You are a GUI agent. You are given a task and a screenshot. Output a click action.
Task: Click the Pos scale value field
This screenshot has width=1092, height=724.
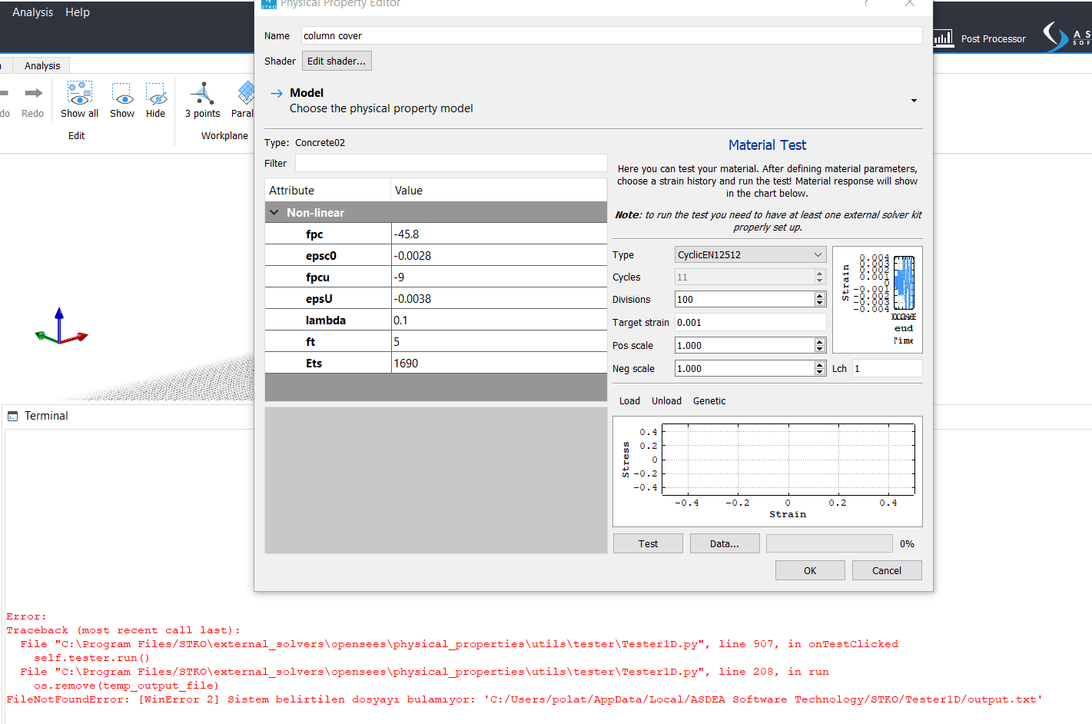coord(744,345)
